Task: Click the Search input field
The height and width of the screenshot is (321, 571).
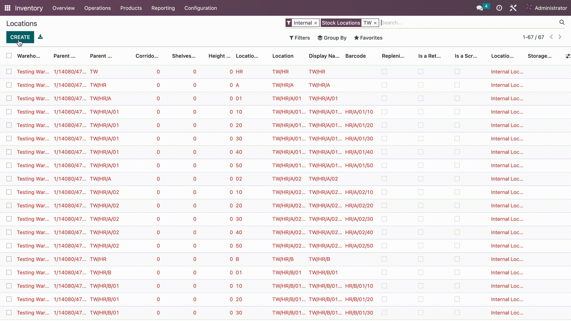Action: click(x=470, y=23)
